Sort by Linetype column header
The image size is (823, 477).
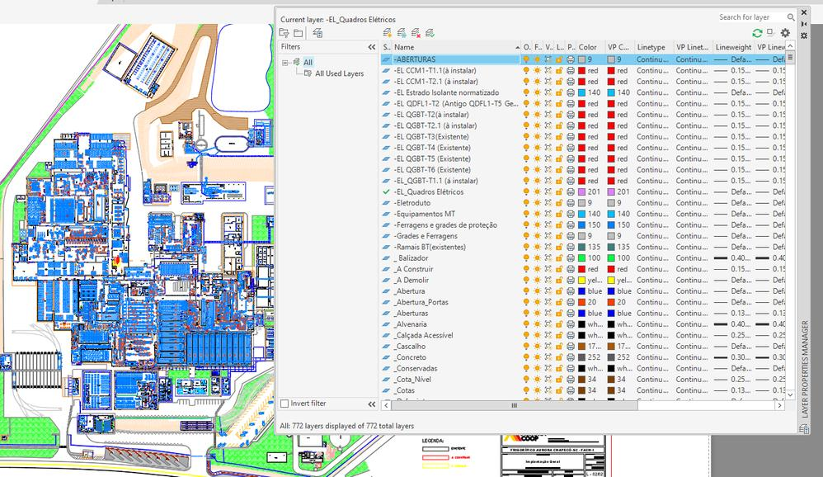pos(653,47)
